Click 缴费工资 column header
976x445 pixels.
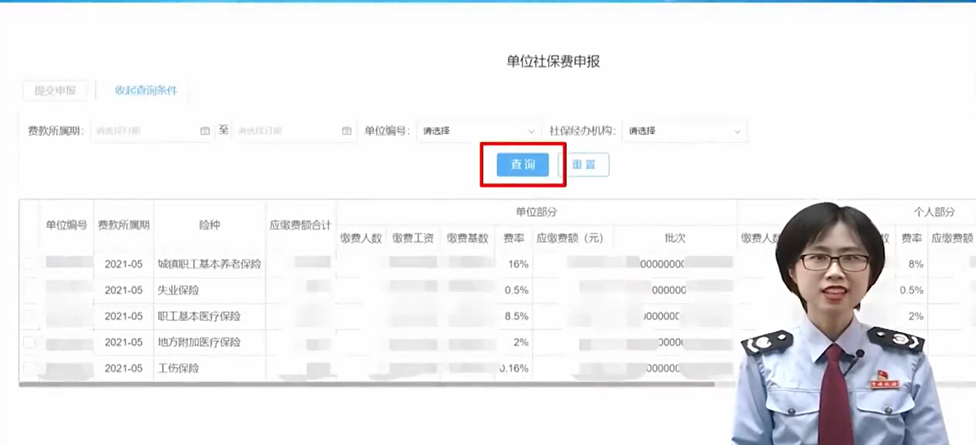(x=413, y=238)
